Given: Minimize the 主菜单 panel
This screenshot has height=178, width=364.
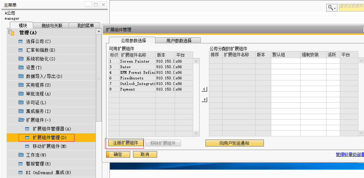Looking at the screenshot, I should [88, 5].
